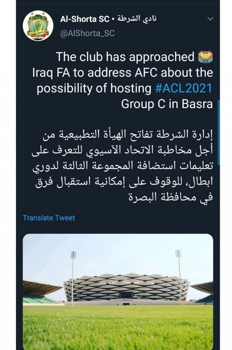
Task: Open the #ACL2021 hashtag
Action: [x=184, y=88]
